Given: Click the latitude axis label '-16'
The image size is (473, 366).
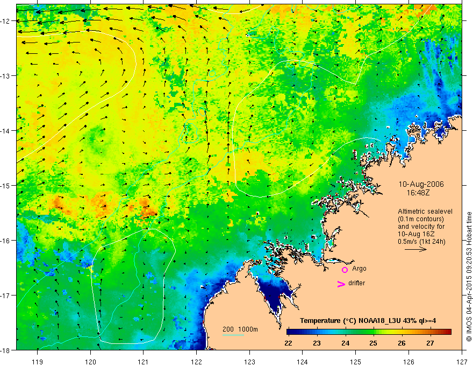Looking at the screenshot, I should pos(6,241).
